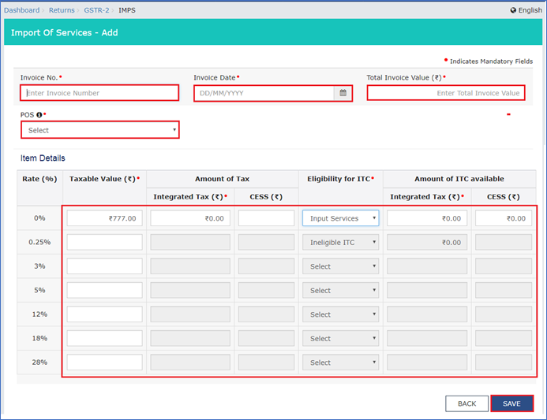
Task: Click Taxable Value field for 12% rate
Action: pos(105,314)
